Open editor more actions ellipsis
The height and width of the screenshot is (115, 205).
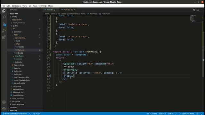[x=201, y=10]
